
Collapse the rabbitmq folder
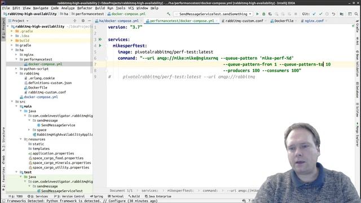[16, 73]
